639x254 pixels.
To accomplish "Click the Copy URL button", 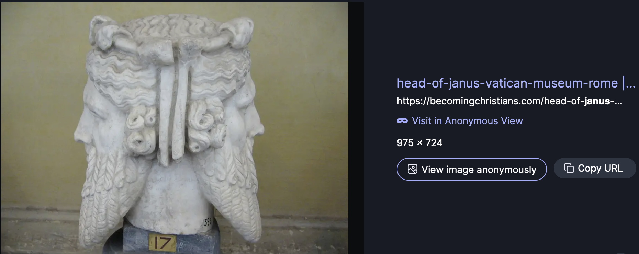I will 595,168.
